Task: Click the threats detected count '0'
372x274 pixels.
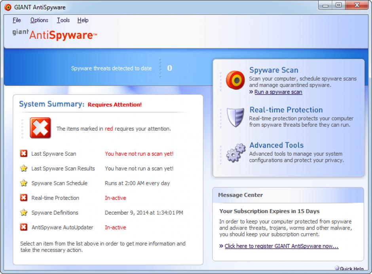Action: [169, 68]
